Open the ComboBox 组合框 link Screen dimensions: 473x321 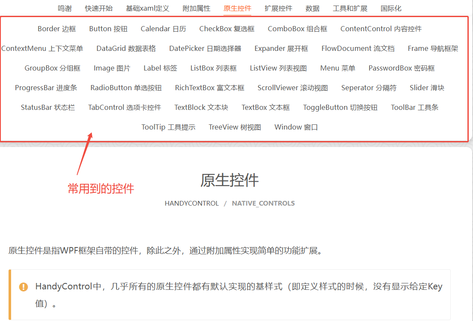point(297,29)
